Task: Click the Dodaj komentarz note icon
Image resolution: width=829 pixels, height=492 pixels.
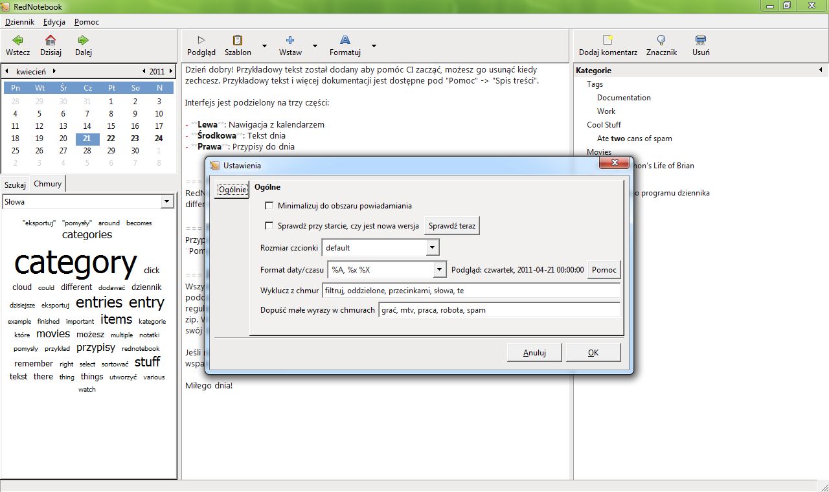Action: click(x=608, y=40)
